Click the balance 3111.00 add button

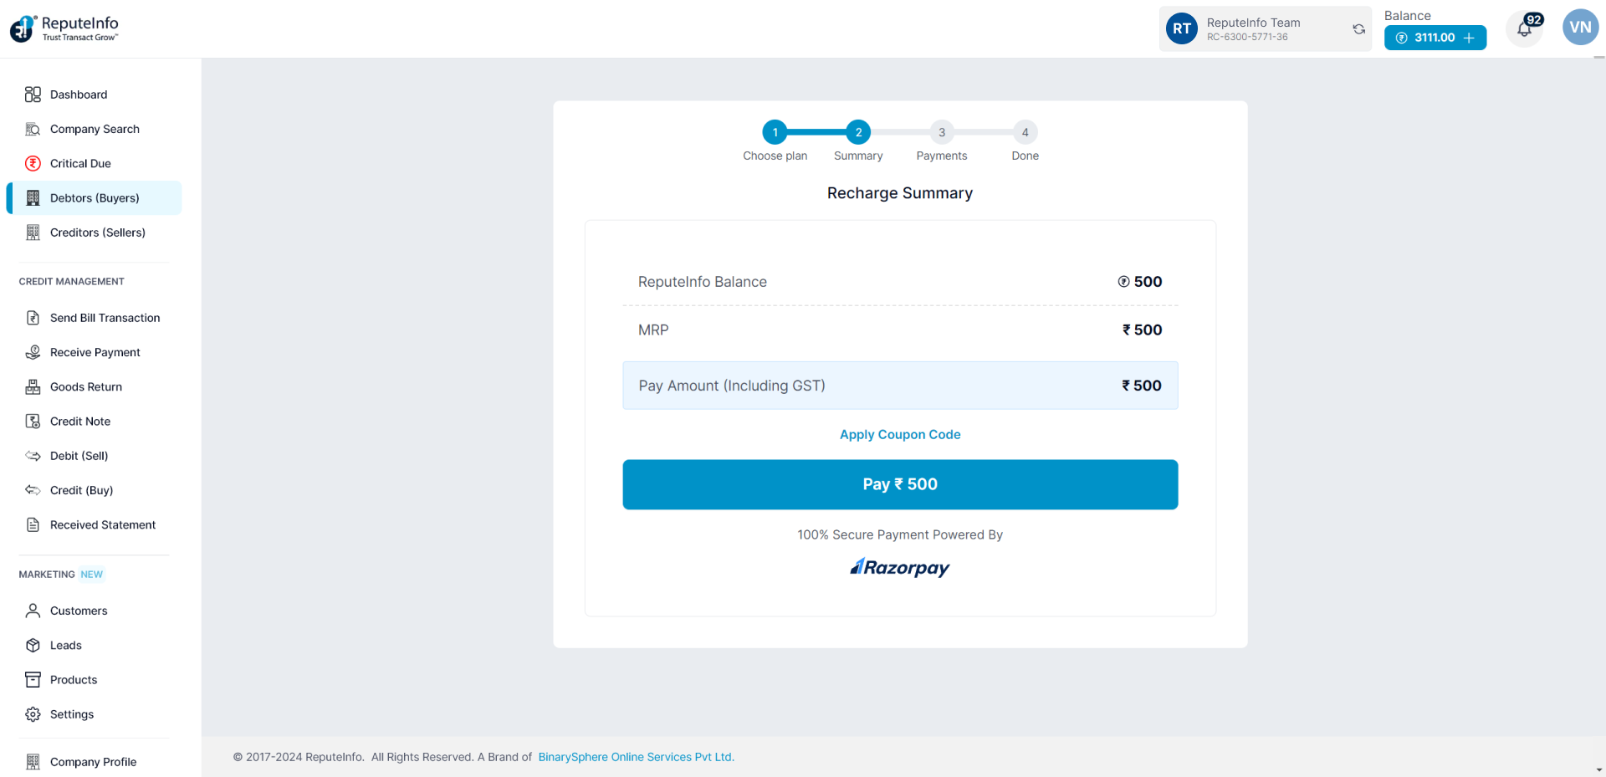tap(1469, 38)
